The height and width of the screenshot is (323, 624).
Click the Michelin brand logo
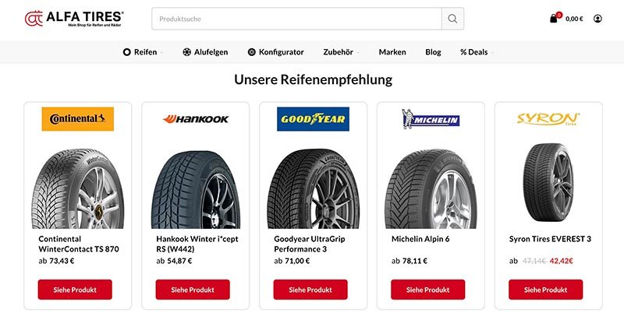[x=431, y=119]
